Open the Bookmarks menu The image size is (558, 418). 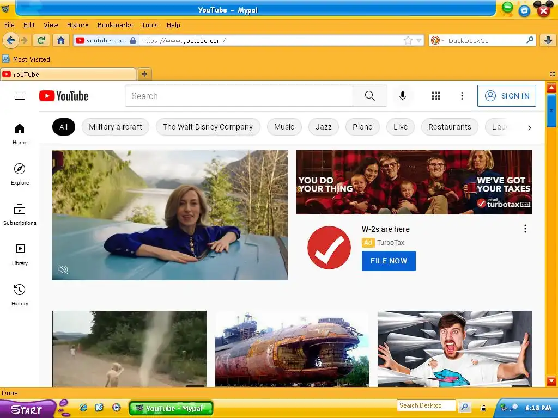click(115, 25)
